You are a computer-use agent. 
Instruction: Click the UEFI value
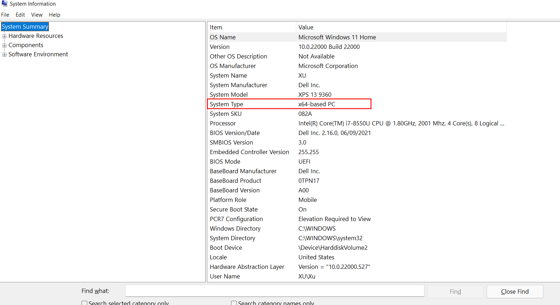[304, 162]
